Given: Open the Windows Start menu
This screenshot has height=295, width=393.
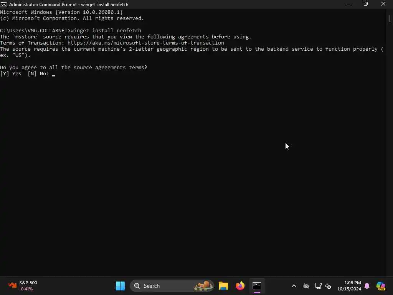Looking at the screenshot, I should 120,286.
